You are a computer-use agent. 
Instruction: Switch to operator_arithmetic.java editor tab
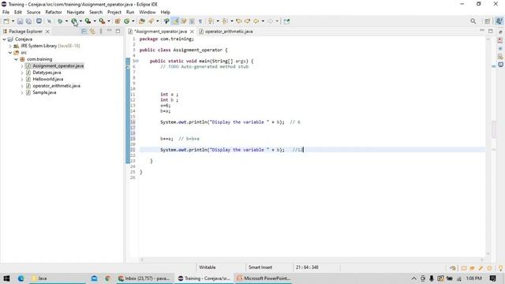point(226,32)
